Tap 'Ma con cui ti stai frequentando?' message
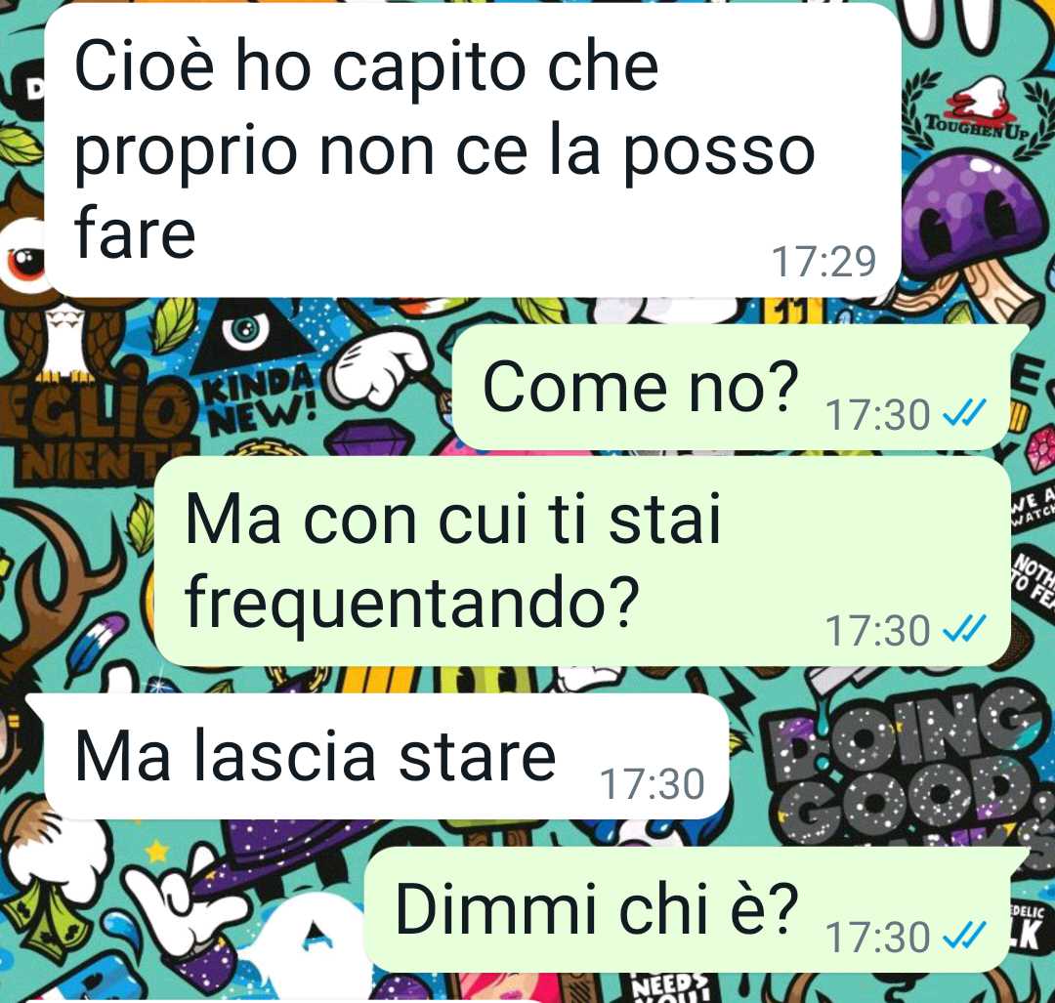The image size is (1055, 1003). [x=582, y=562]
